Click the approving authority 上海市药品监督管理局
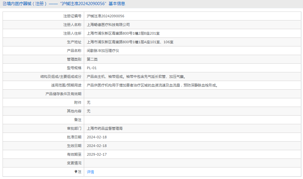Screen dimensions: 303x179 click(x=105, y=128)
